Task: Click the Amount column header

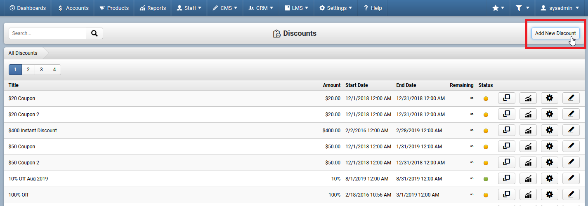Action: (x=332, y=85)
